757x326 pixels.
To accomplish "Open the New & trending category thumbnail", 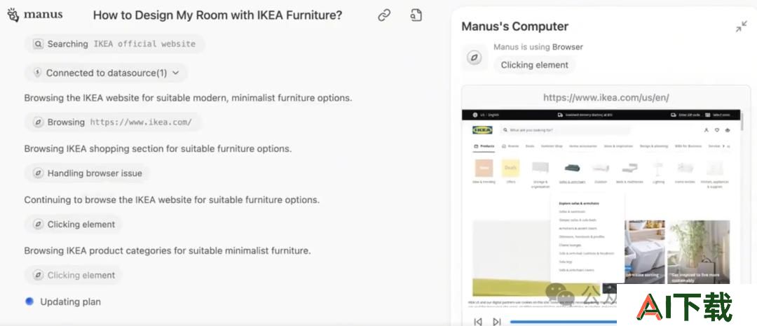I will point(484,169).
